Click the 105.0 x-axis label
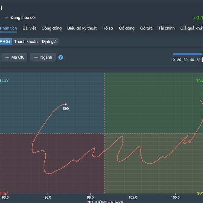 pos(175,198)
